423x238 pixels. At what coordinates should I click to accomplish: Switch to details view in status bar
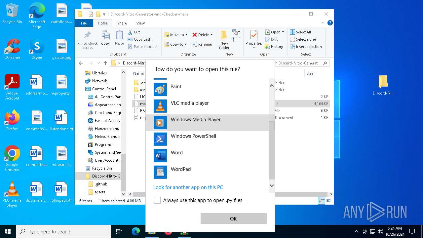pos(322,201)
